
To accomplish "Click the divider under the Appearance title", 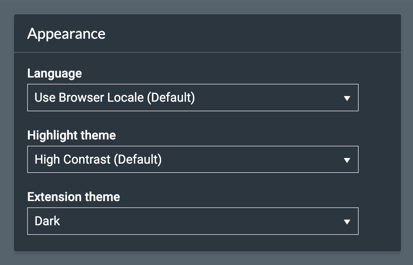I will 206,51.
